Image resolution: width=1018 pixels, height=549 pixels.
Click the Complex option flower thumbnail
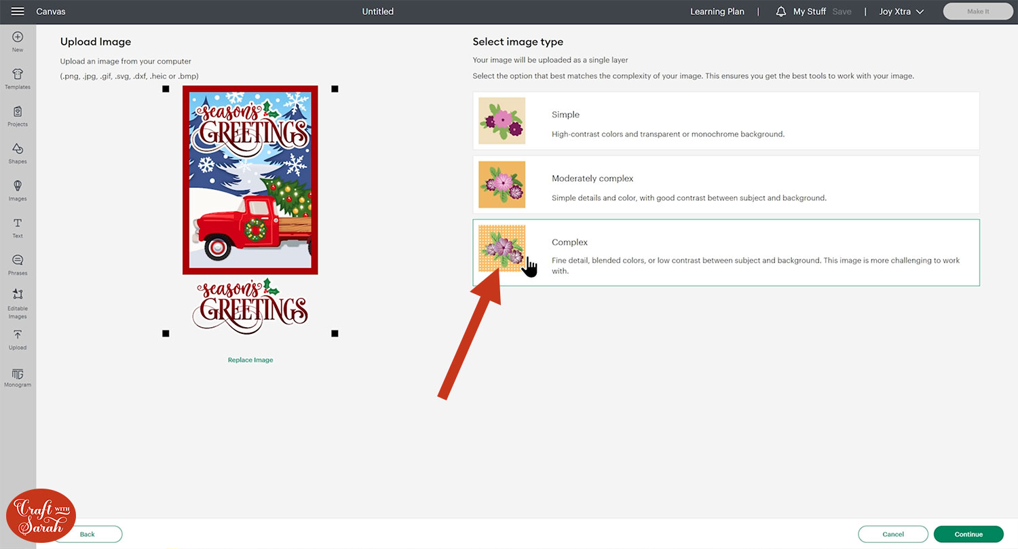[502, 248]
